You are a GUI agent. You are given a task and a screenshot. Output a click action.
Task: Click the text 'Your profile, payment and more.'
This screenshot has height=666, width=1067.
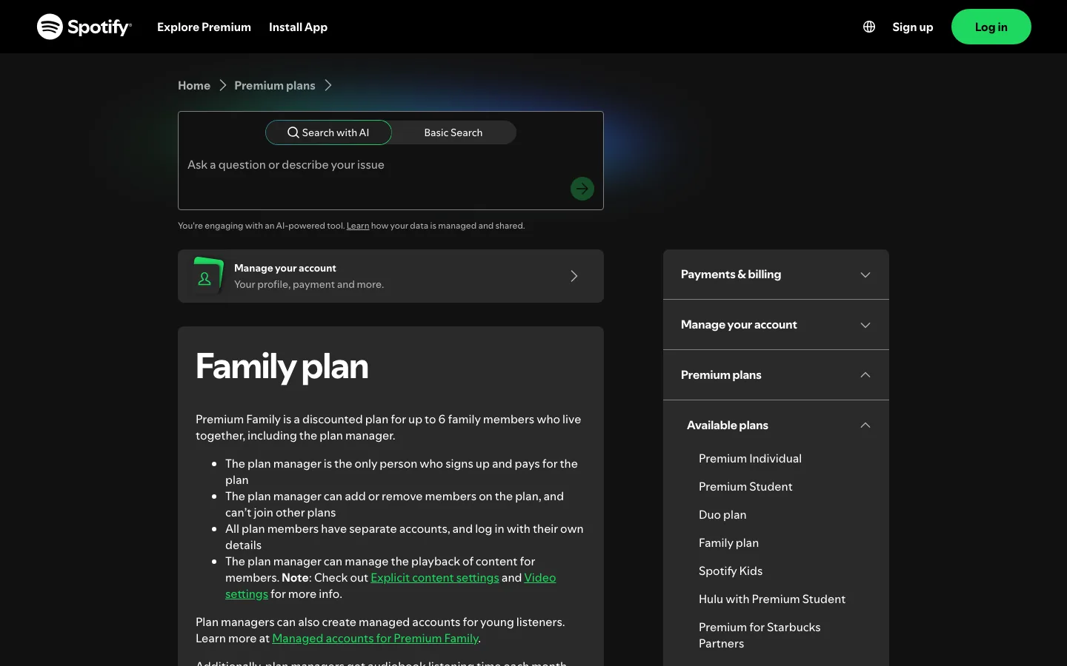tap(309, 285)
